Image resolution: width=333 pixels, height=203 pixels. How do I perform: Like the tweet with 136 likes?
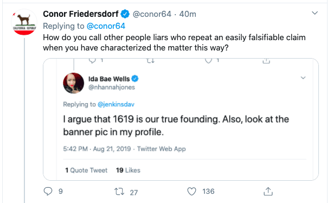pyautogui.click(x=191, y=191)
